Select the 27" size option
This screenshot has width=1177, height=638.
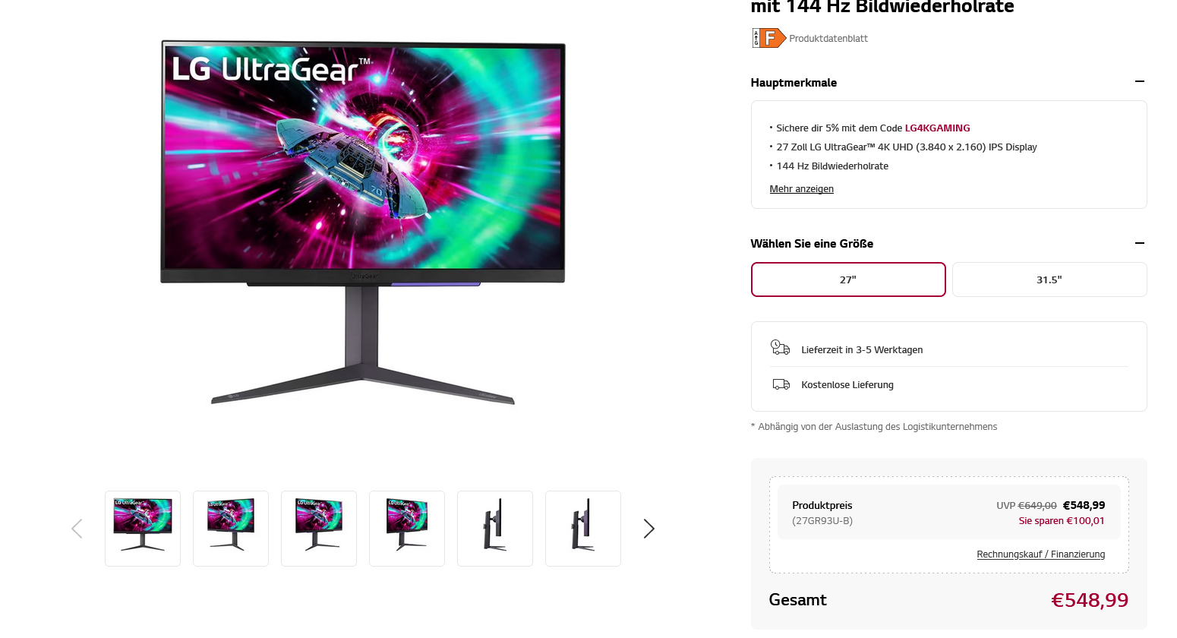click(x=848, y=280)
